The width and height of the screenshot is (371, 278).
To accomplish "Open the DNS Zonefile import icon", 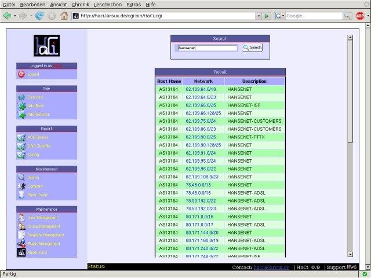I will pyautogui.click(x=21, y=146).
